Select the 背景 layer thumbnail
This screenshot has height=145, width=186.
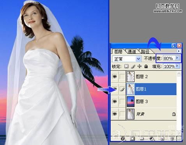coord(131,114)
